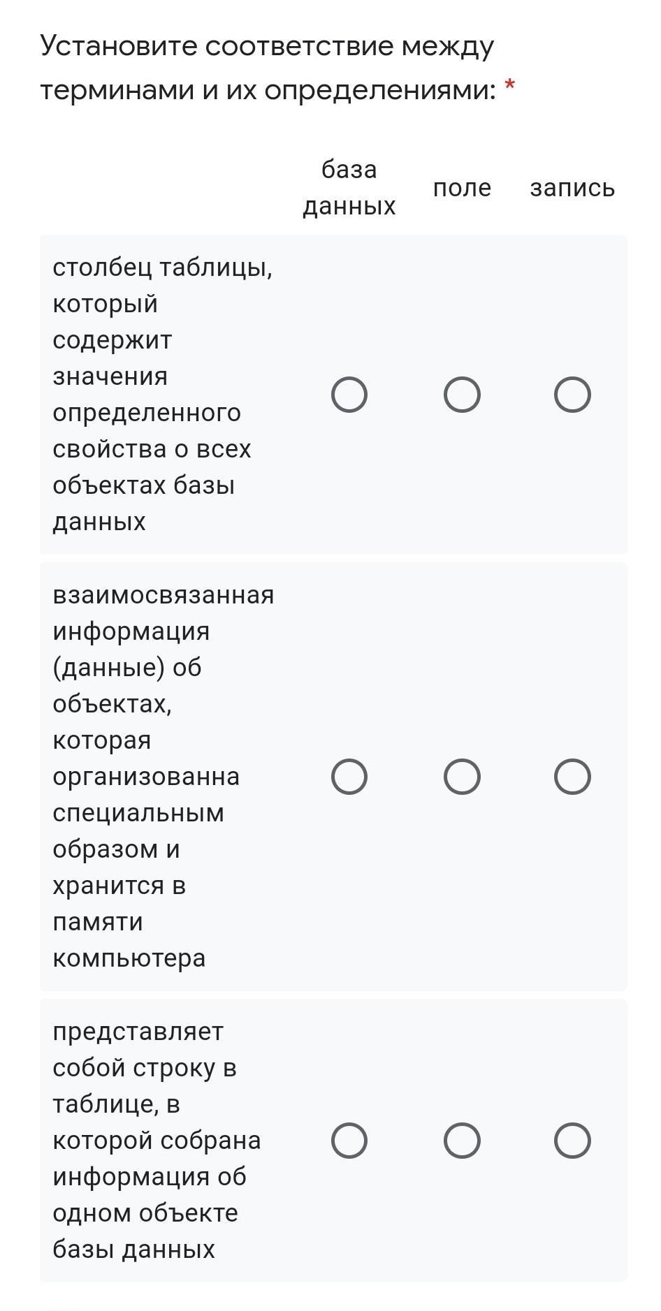Choose 'запись' for 'взаимосвязанная информация' row
This screenshot has width=661, height=1311.
click(572, 777)
